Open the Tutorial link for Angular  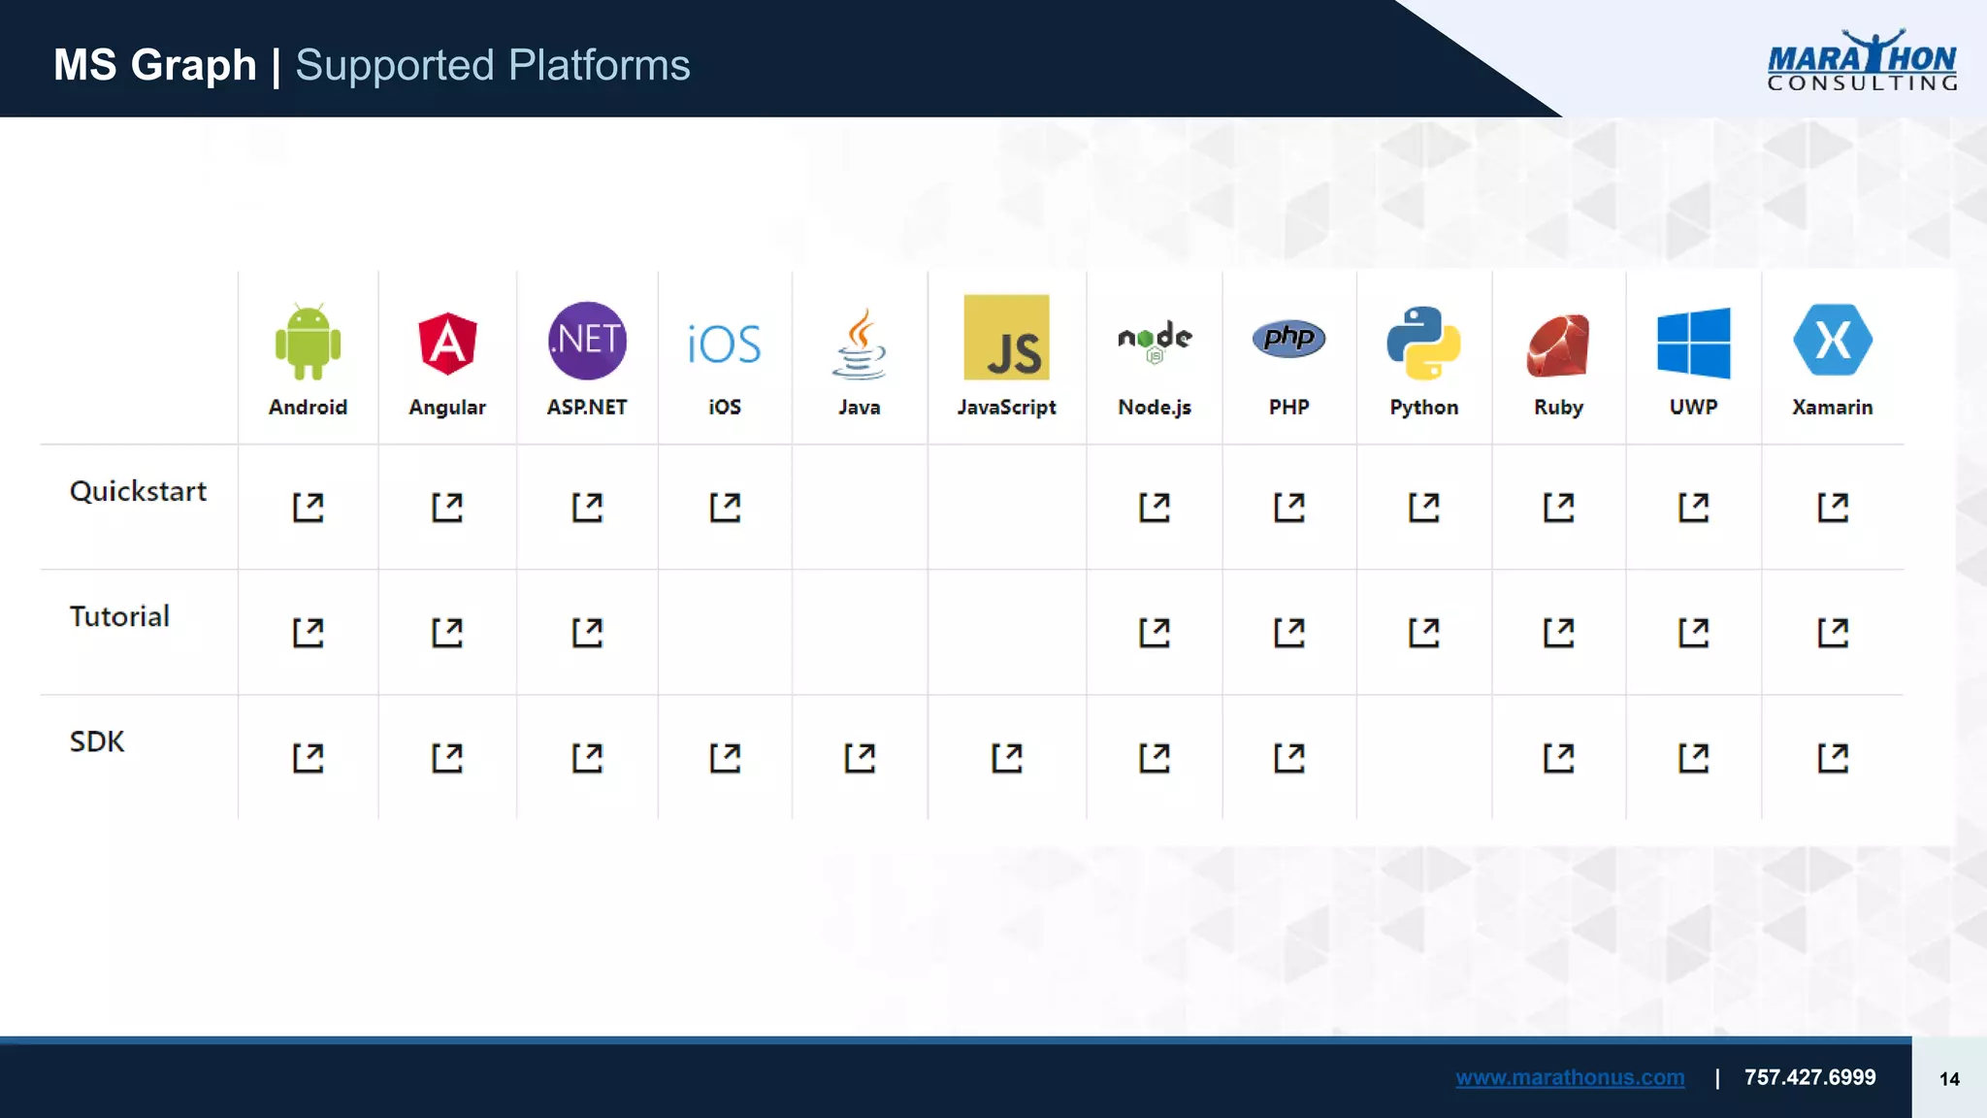[x=447, y=633]
